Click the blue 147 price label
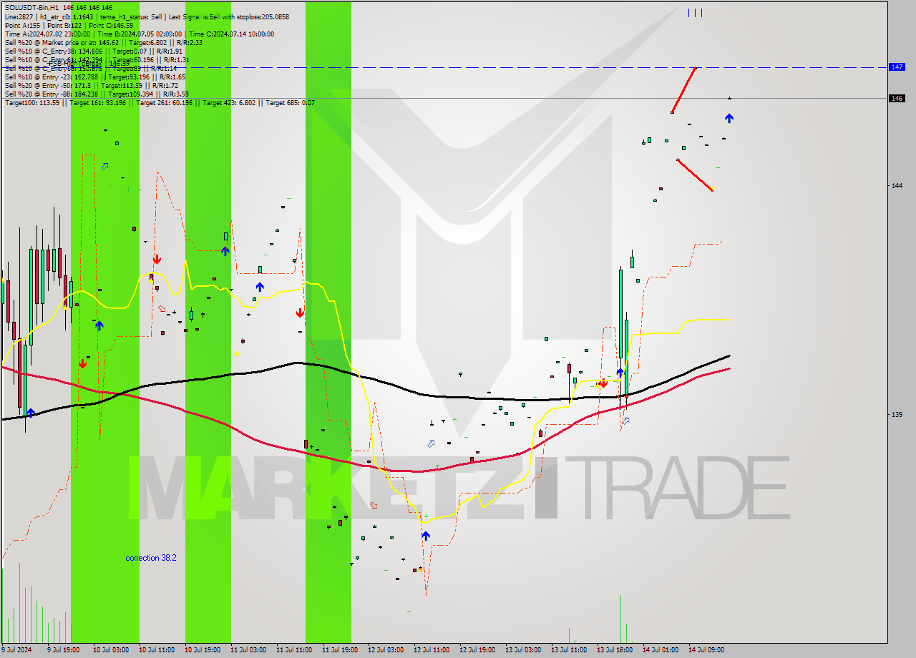This screenshot has height=658, width=916. pos(897,67)
